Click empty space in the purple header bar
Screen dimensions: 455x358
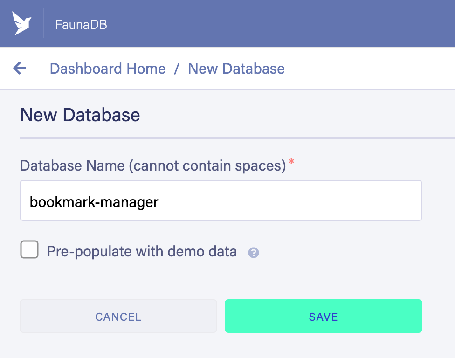[279, 23]
